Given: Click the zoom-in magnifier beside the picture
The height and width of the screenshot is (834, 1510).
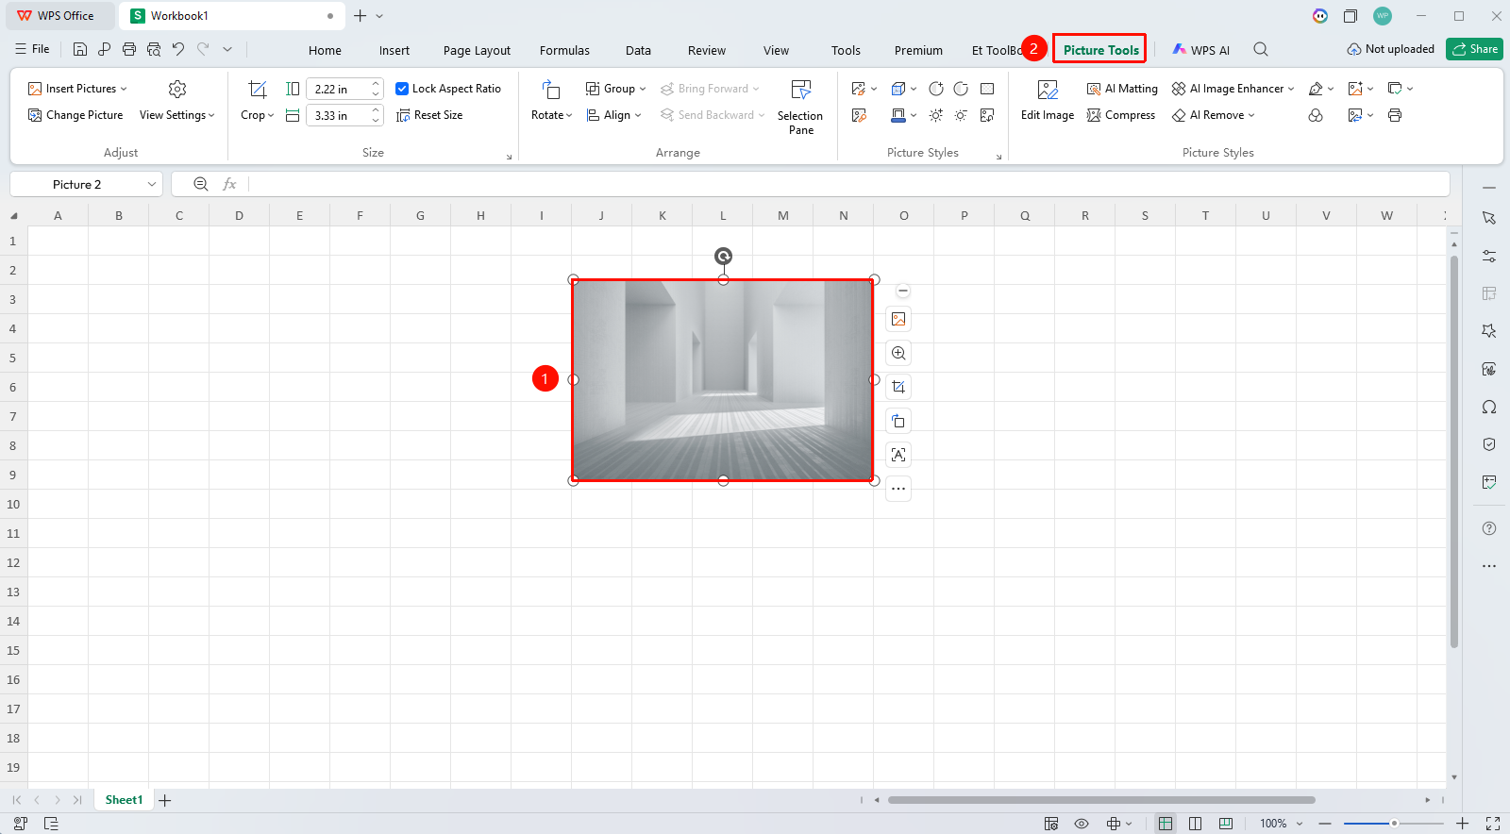Looking at the screenshot, I should [898, 353].
